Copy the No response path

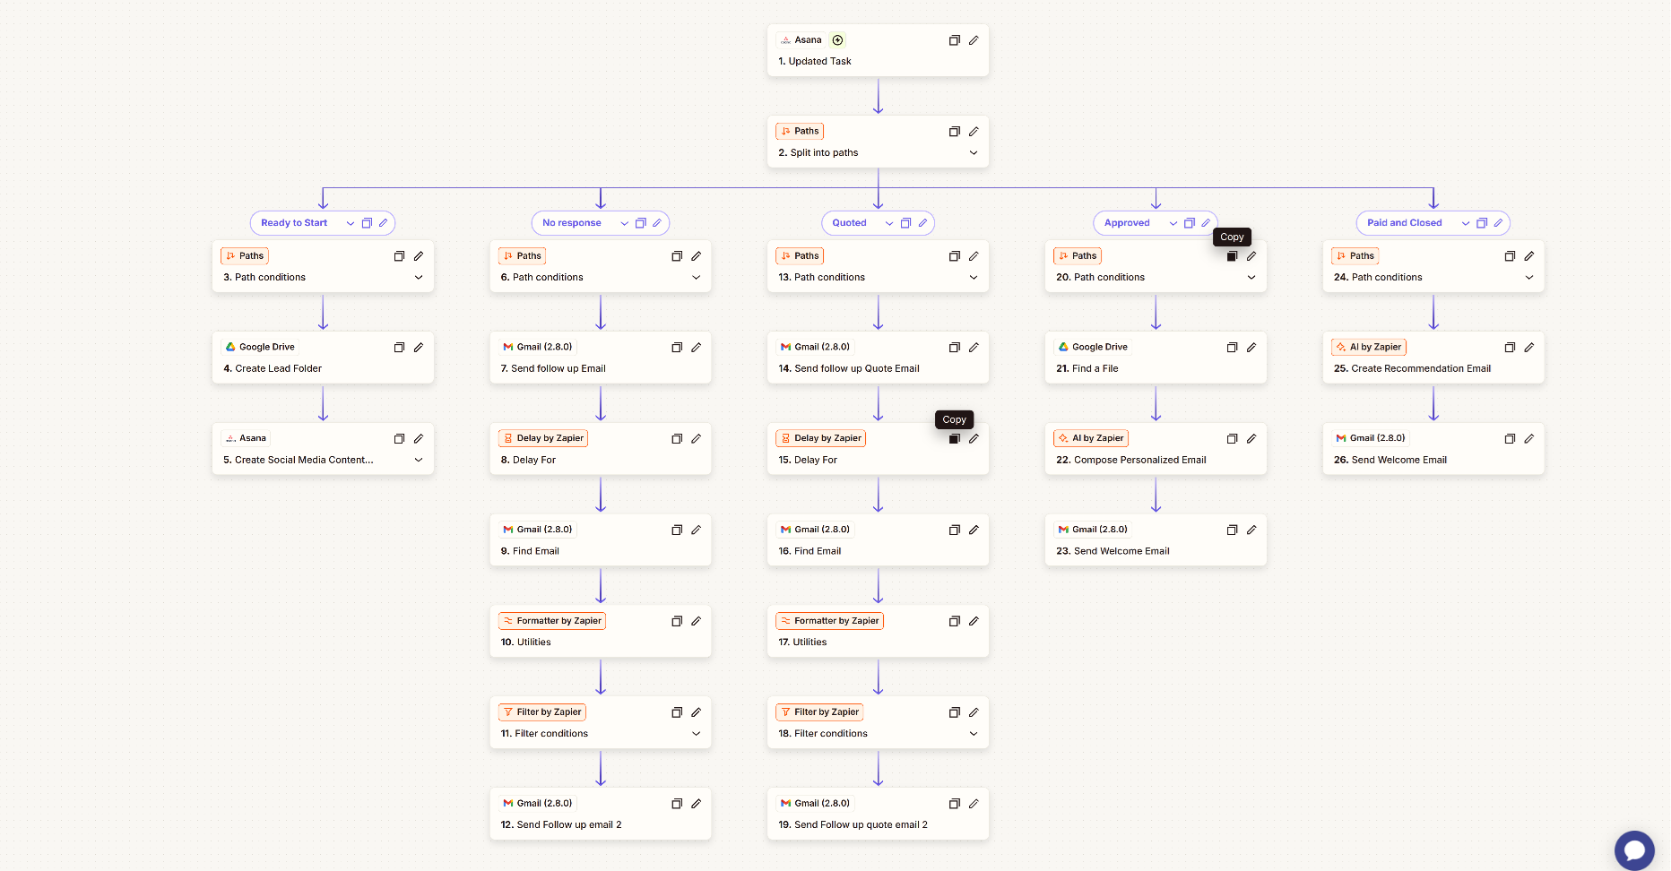tap(640, 223)
